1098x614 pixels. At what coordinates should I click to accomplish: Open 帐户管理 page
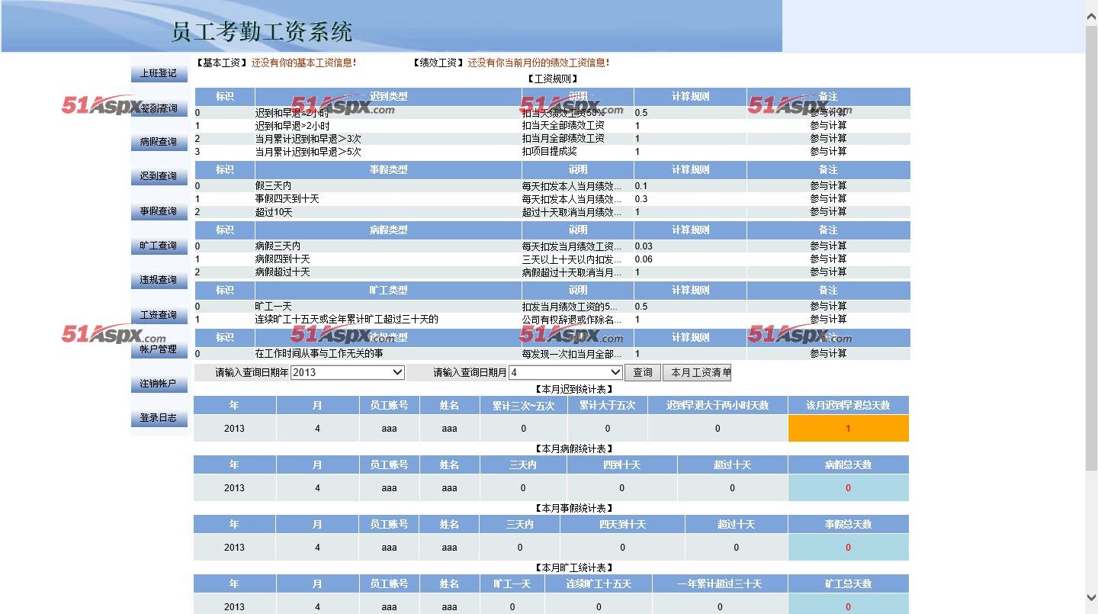[x=159, y=349]
